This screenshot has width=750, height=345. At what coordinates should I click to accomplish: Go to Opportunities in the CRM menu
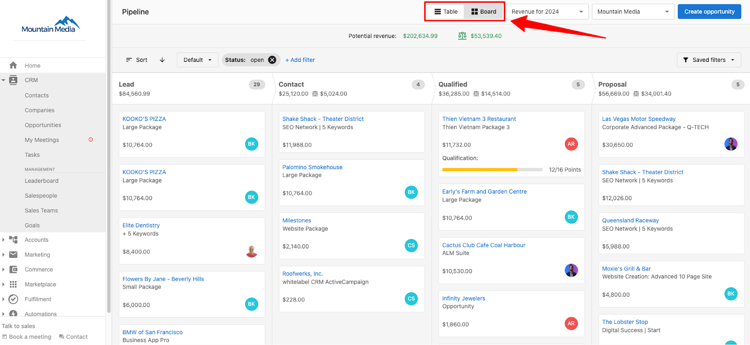point(43,125)
